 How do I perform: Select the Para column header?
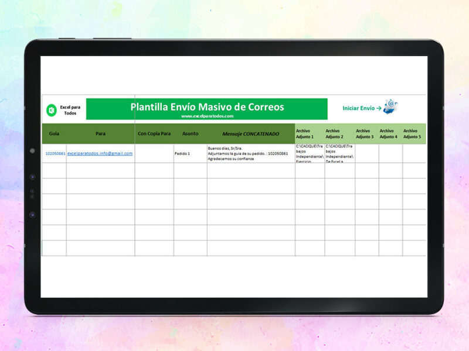(x=100, y=133)
